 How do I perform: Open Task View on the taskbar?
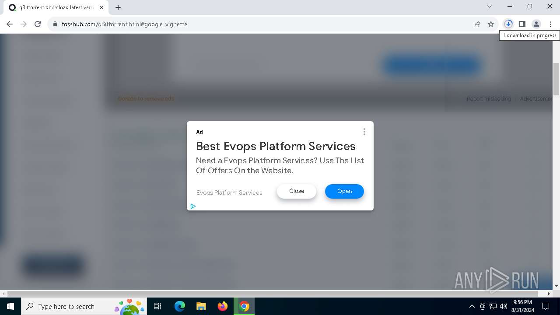coord(157,306)
